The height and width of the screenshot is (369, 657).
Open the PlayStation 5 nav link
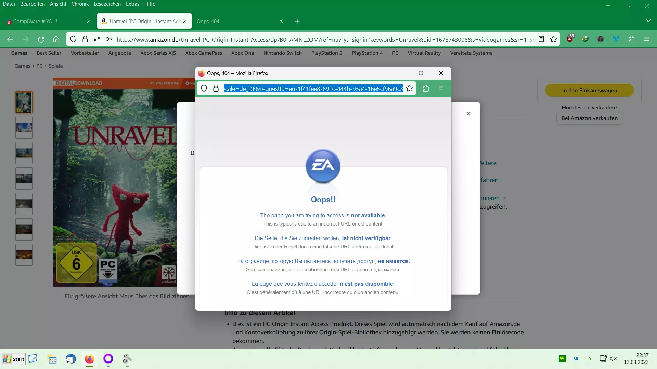click(327, 53)
